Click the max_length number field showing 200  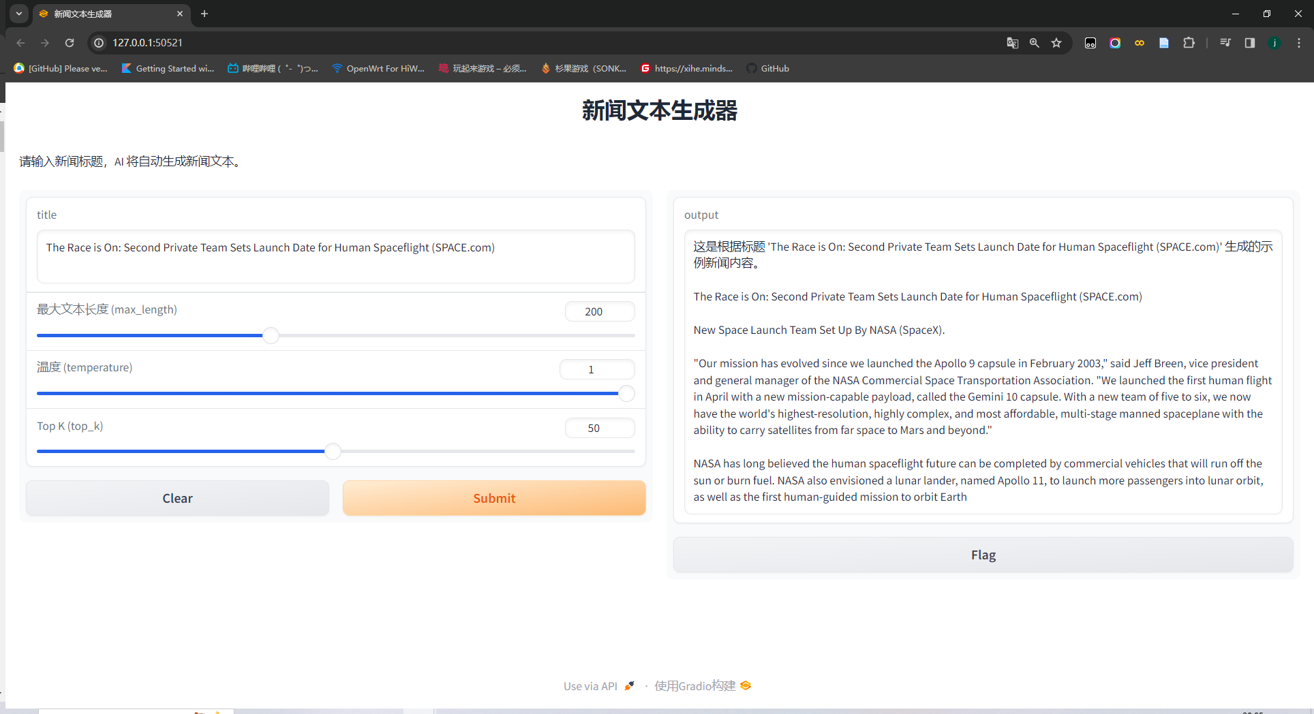[x=600, y=311]
